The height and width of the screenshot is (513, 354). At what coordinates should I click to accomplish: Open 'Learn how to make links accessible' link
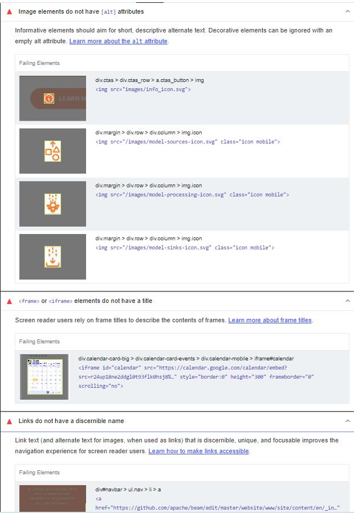click(x=199, y=451)
